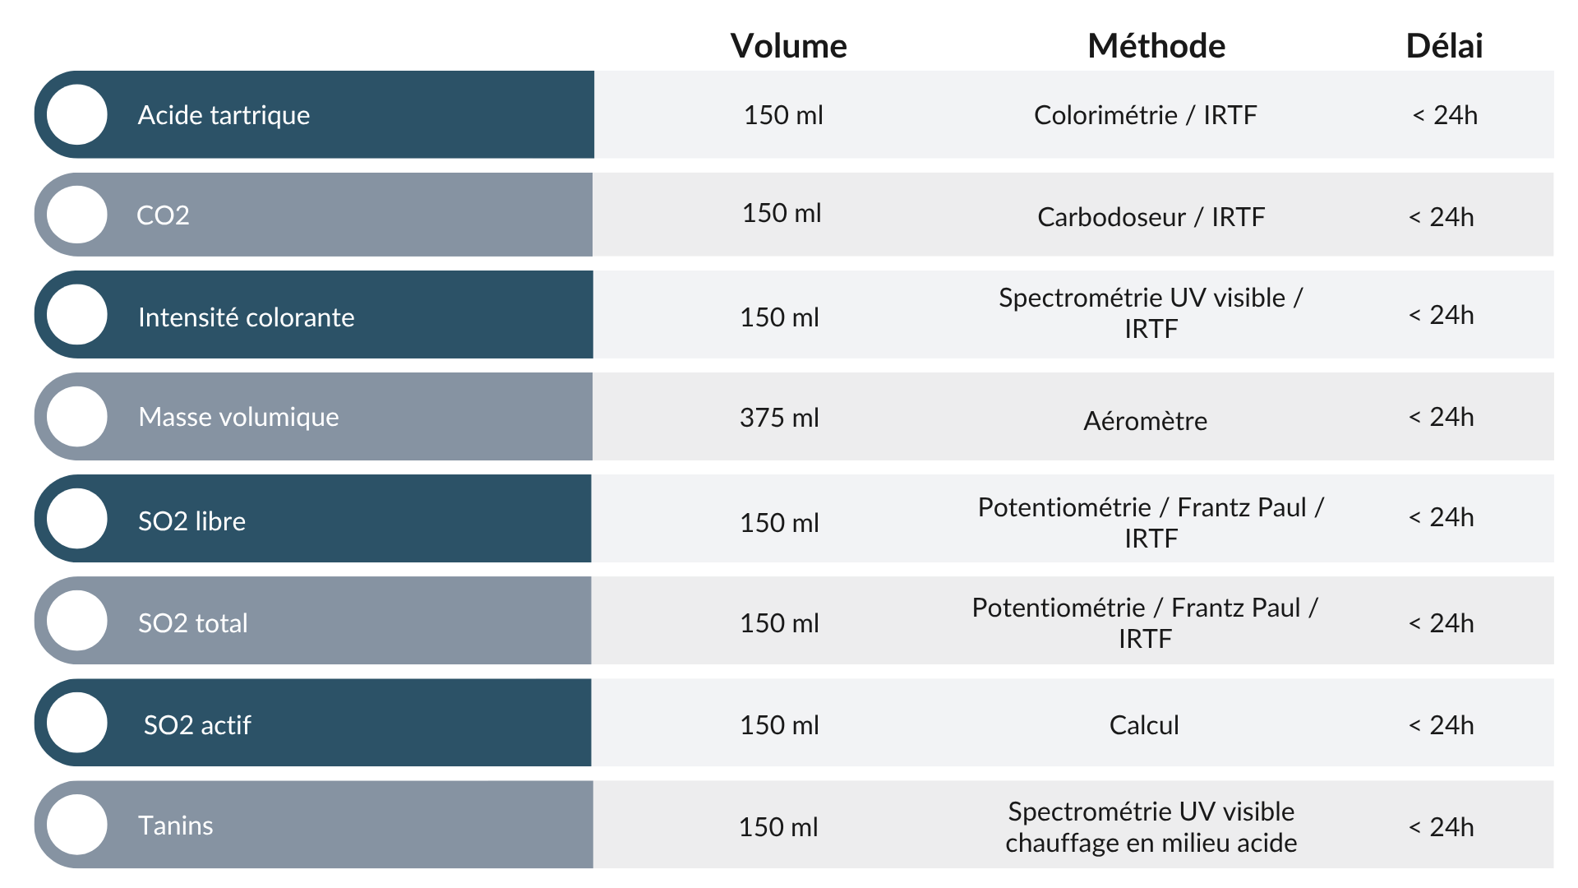Viewport: 1578px width, 888px height.
Task: Click the Calcul method cell
Action: click(1144, 725)
